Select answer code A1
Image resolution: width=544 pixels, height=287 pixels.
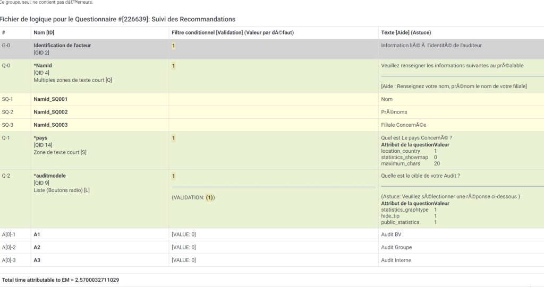coord(37,234)
